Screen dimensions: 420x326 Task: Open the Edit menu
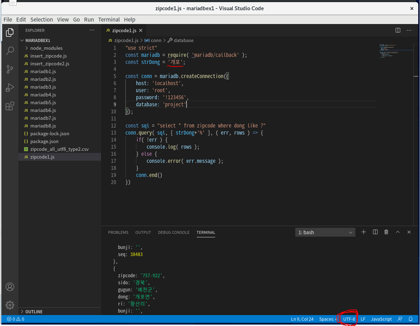[x=21, y=19]
